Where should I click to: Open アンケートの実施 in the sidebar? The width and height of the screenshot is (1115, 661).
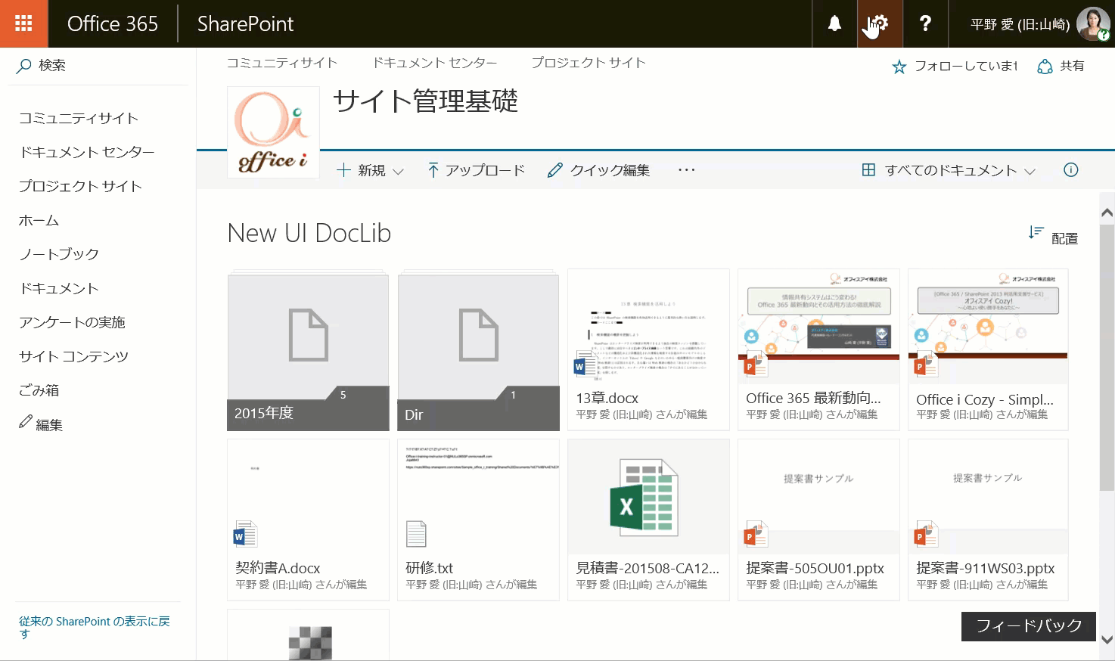pyautogui.click(x=72, y=322)
